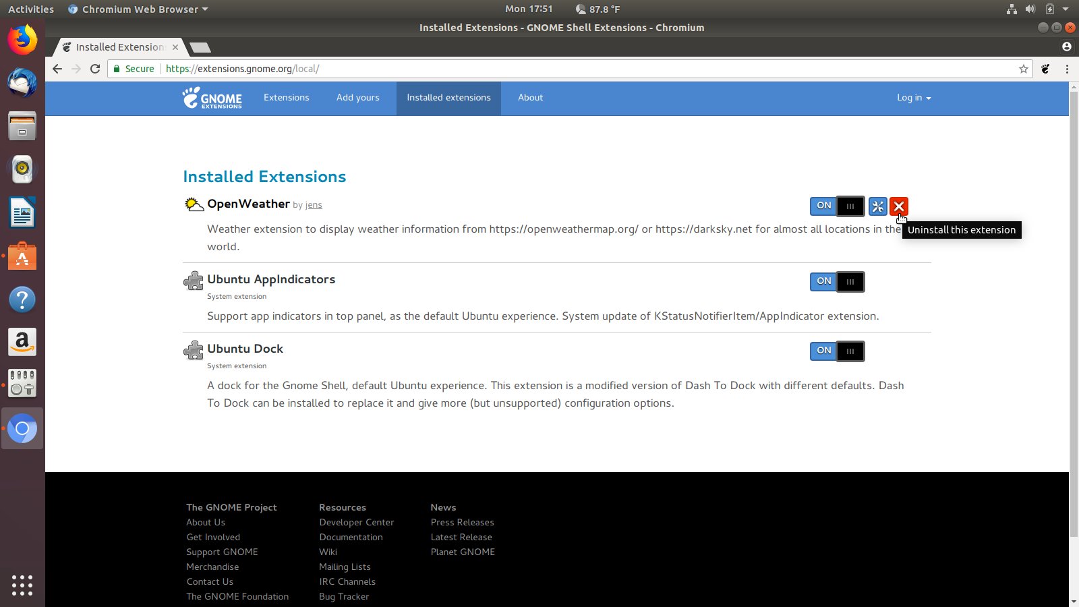Image resolution: width=1079 pixels, height=607 pixels.
Task: Open Contact Us footer link
Action: pos(210,581)
